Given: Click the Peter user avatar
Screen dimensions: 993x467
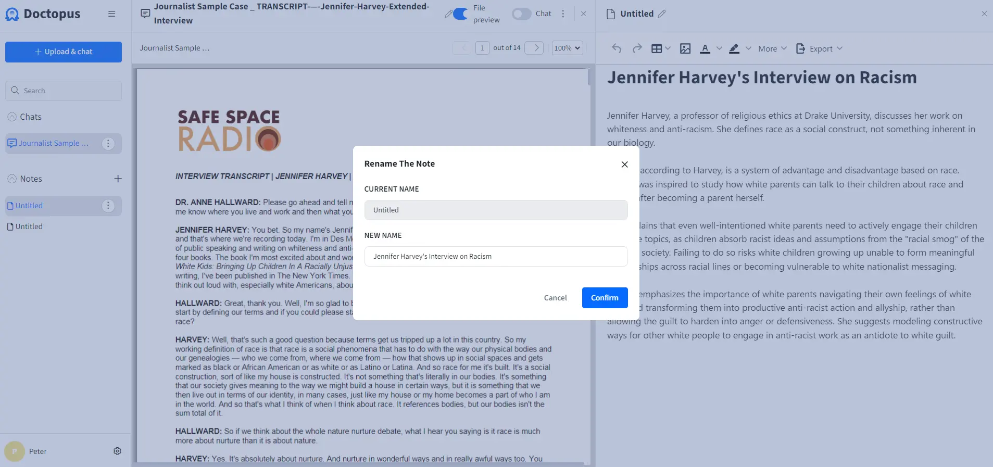Looking at the screenshot, I should [15, 451].
